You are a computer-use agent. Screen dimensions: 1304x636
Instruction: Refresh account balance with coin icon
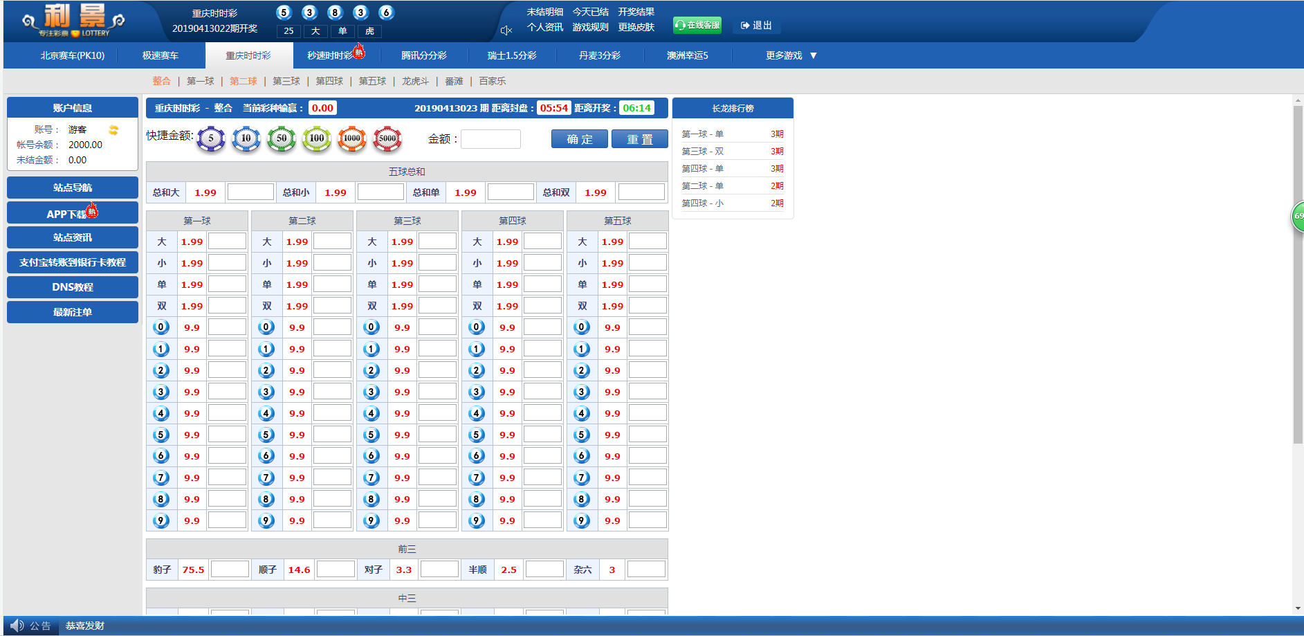tap(113, 130)
